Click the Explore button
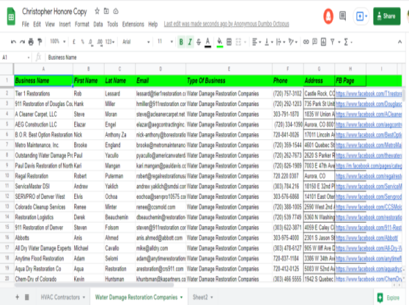 (388, 297)
